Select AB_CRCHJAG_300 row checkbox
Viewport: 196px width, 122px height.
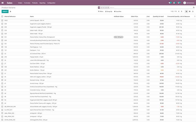pyautogui.click(x=2, y=107)
